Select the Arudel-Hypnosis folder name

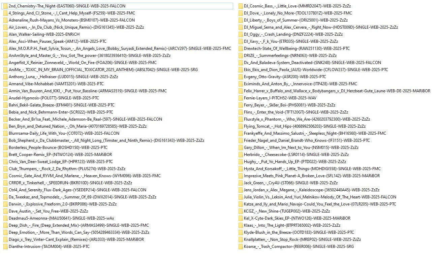pos(54,98)
